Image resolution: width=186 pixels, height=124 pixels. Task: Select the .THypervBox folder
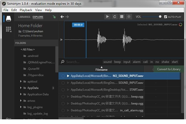point(35,75)
